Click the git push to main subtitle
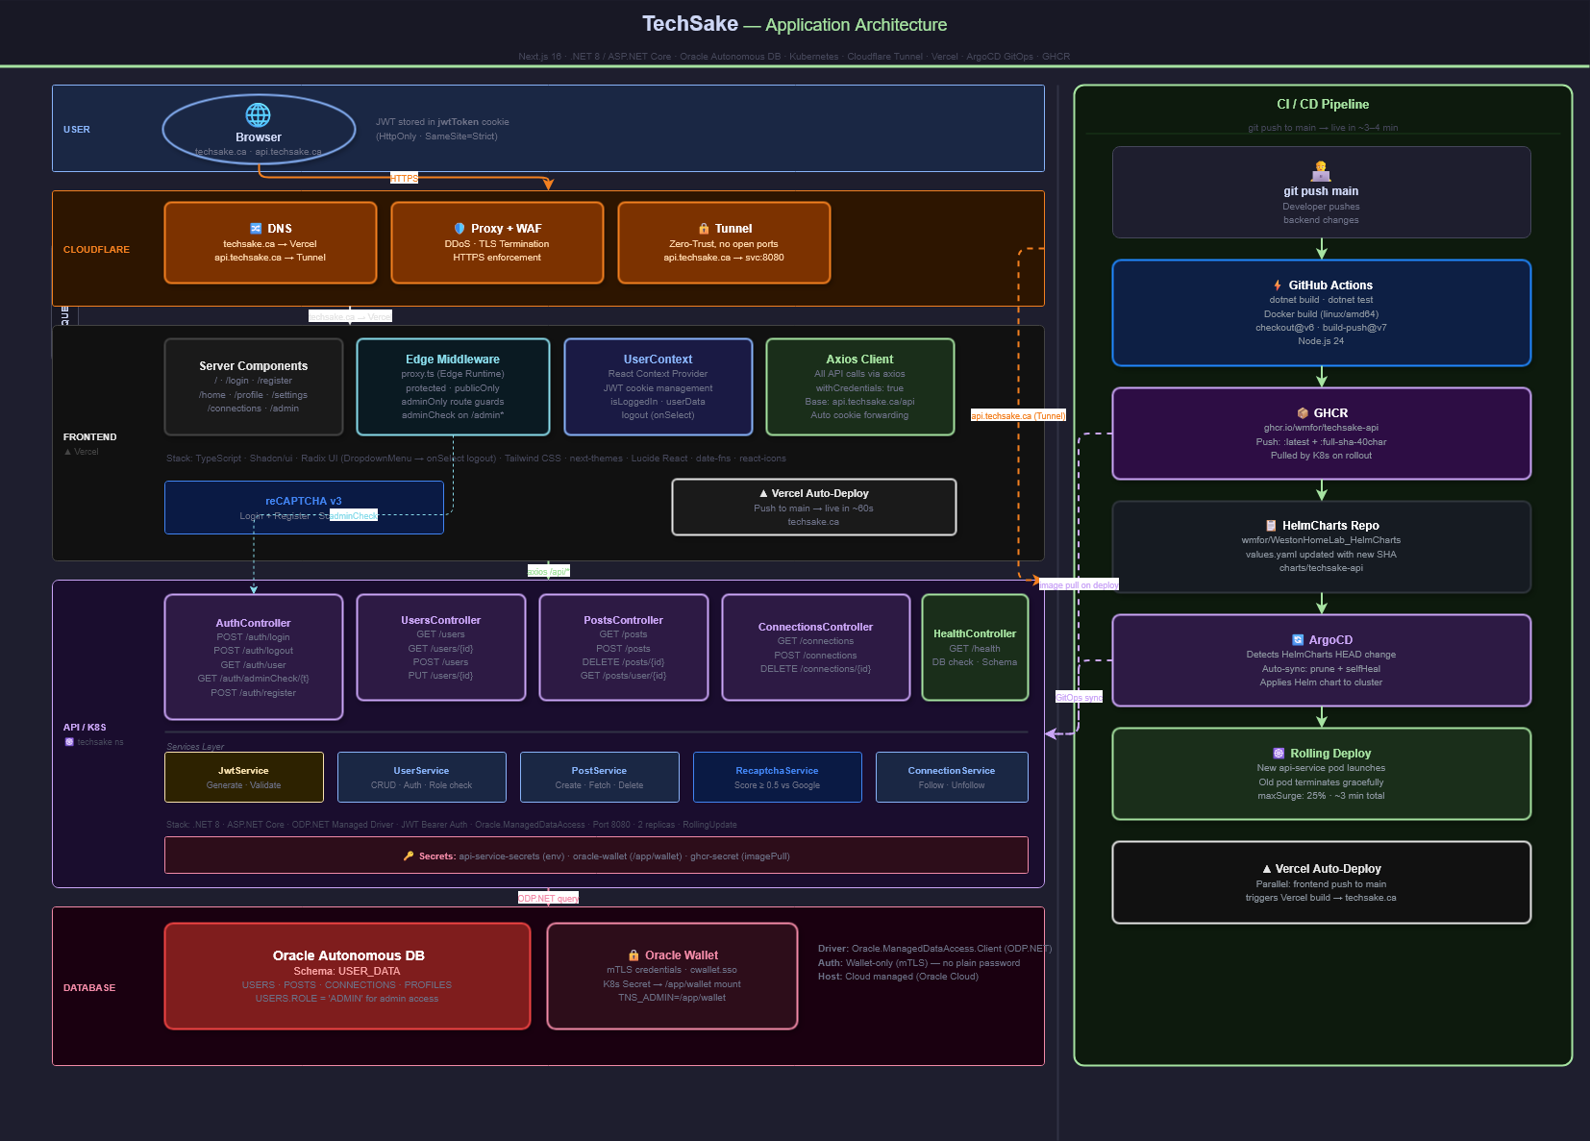The width and height of the screenshot is (1590, 1141). [x=1323, y=127]
